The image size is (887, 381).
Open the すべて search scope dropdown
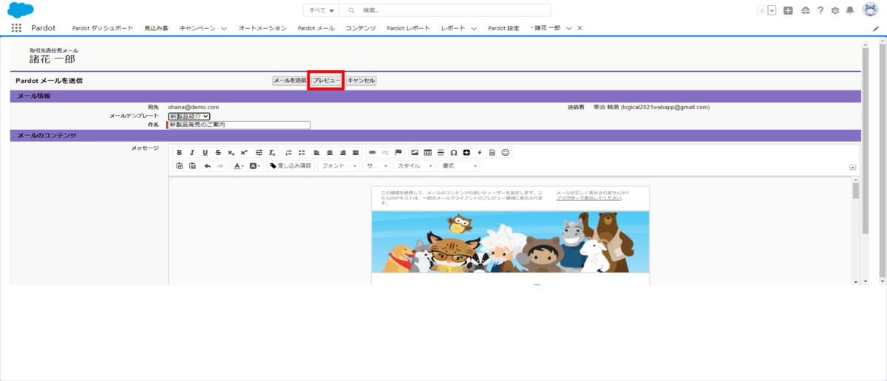322,10
